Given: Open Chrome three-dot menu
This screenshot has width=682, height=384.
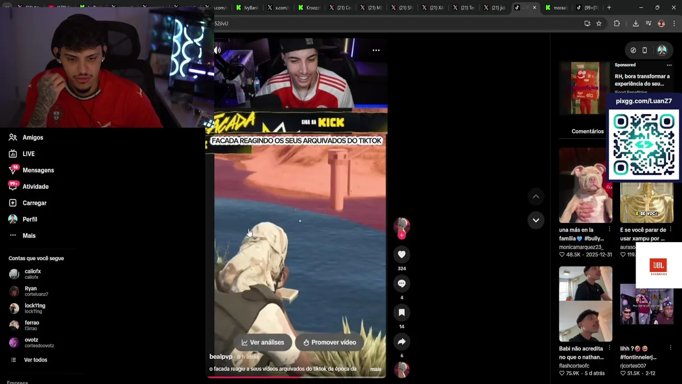Looking at the screenshot, I should [675, 23].
